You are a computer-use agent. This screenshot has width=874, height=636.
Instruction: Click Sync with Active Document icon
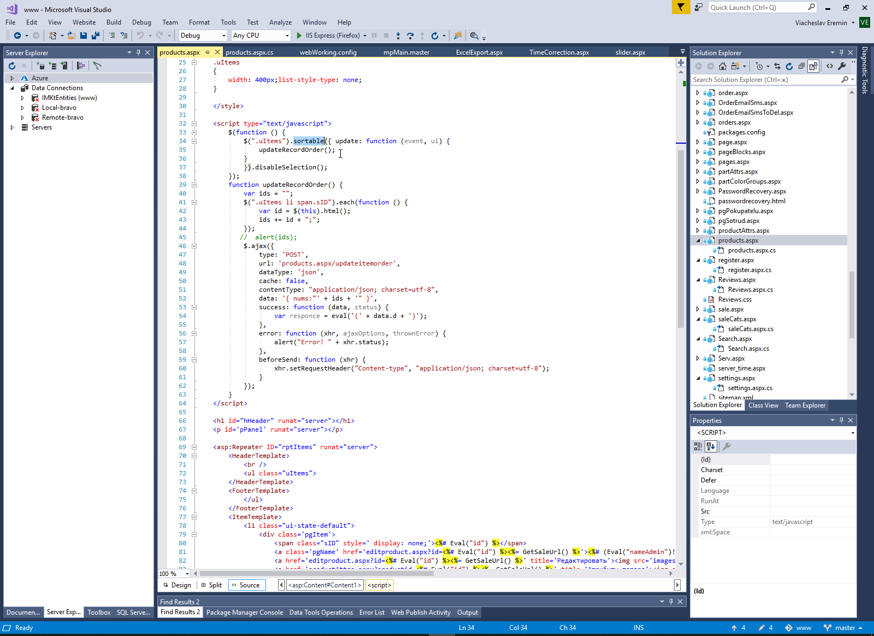pos(777,66)
